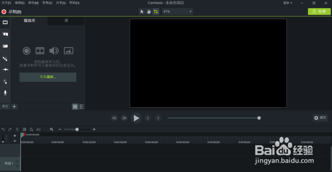The width and height of the screenshot is (332, 172).
Task: Click the Cut scissors icon
Action: 17,129
